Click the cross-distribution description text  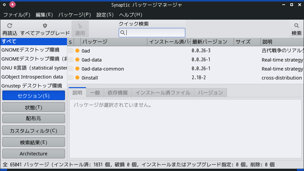point(282,78)
